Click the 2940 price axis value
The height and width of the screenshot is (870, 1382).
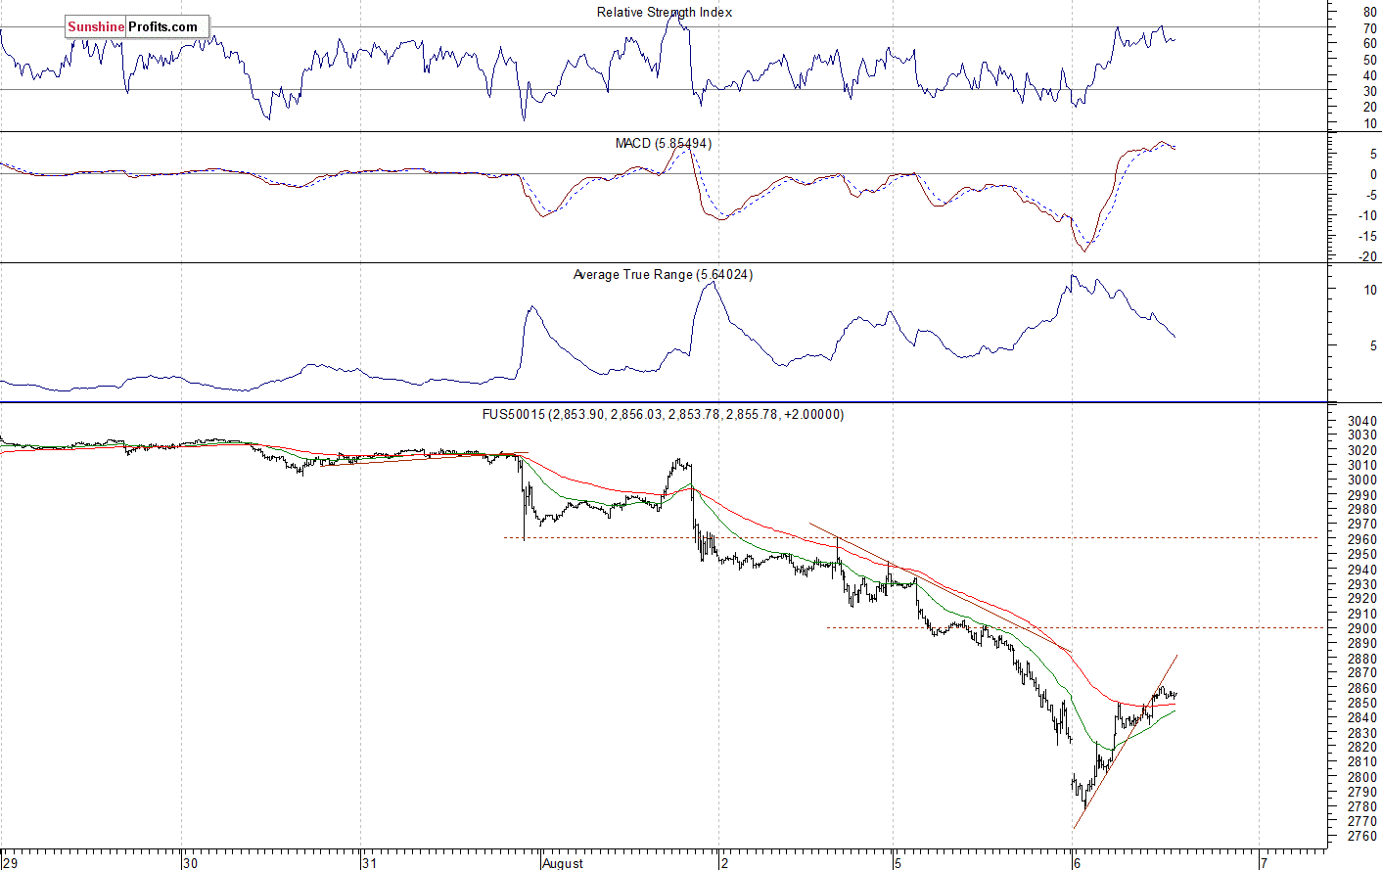(1362, 570)
